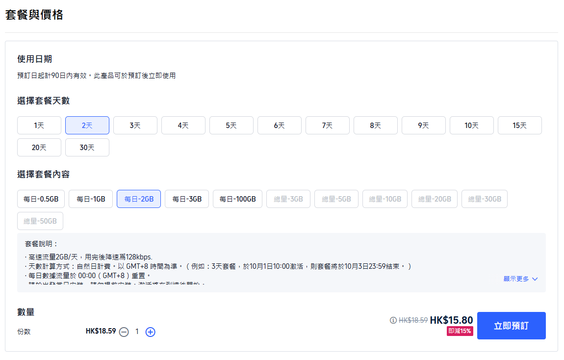This screenshot has height=360, width=564.
Task: Click the 套餐說明 label
Action: [41, 244]
